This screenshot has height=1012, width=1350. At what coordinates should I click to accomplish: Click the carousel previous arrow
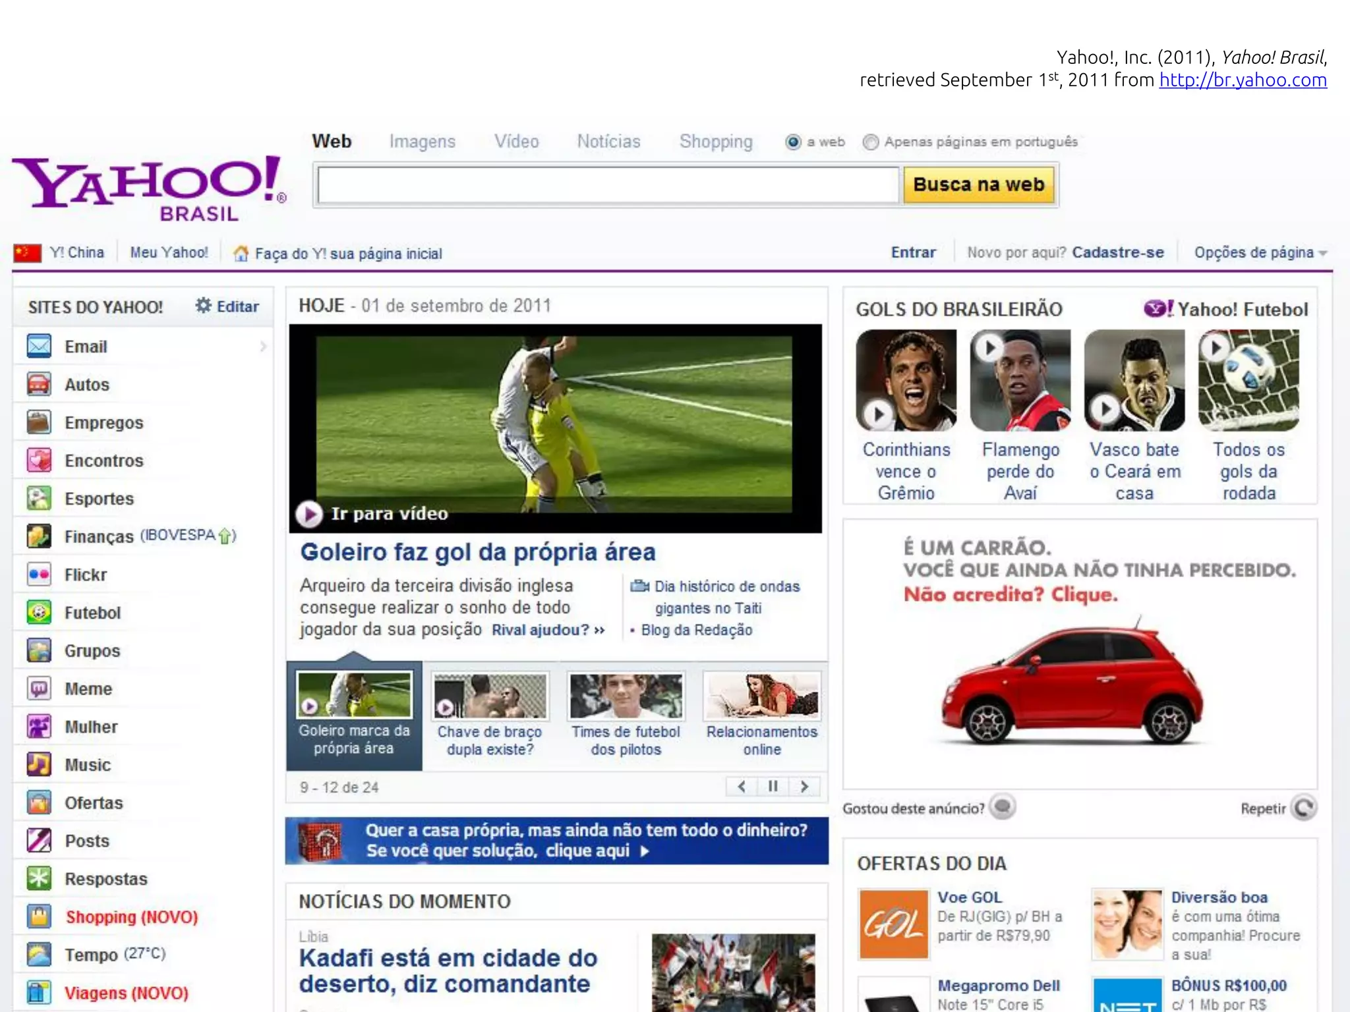[742, 787]
